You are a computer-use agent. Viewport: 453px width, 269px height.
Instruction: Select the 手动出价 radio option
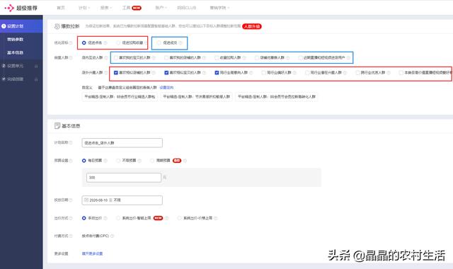pos(84,218)
